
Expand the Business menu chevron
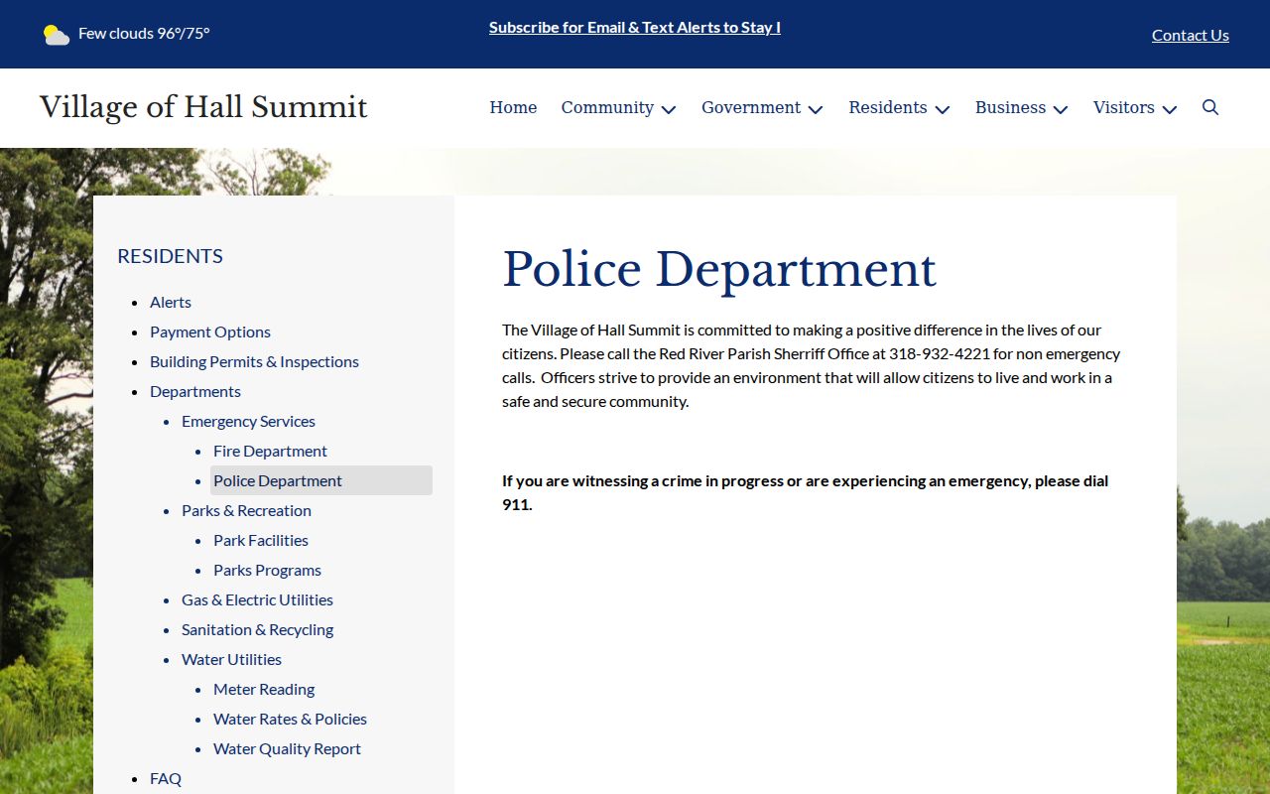1061,109
